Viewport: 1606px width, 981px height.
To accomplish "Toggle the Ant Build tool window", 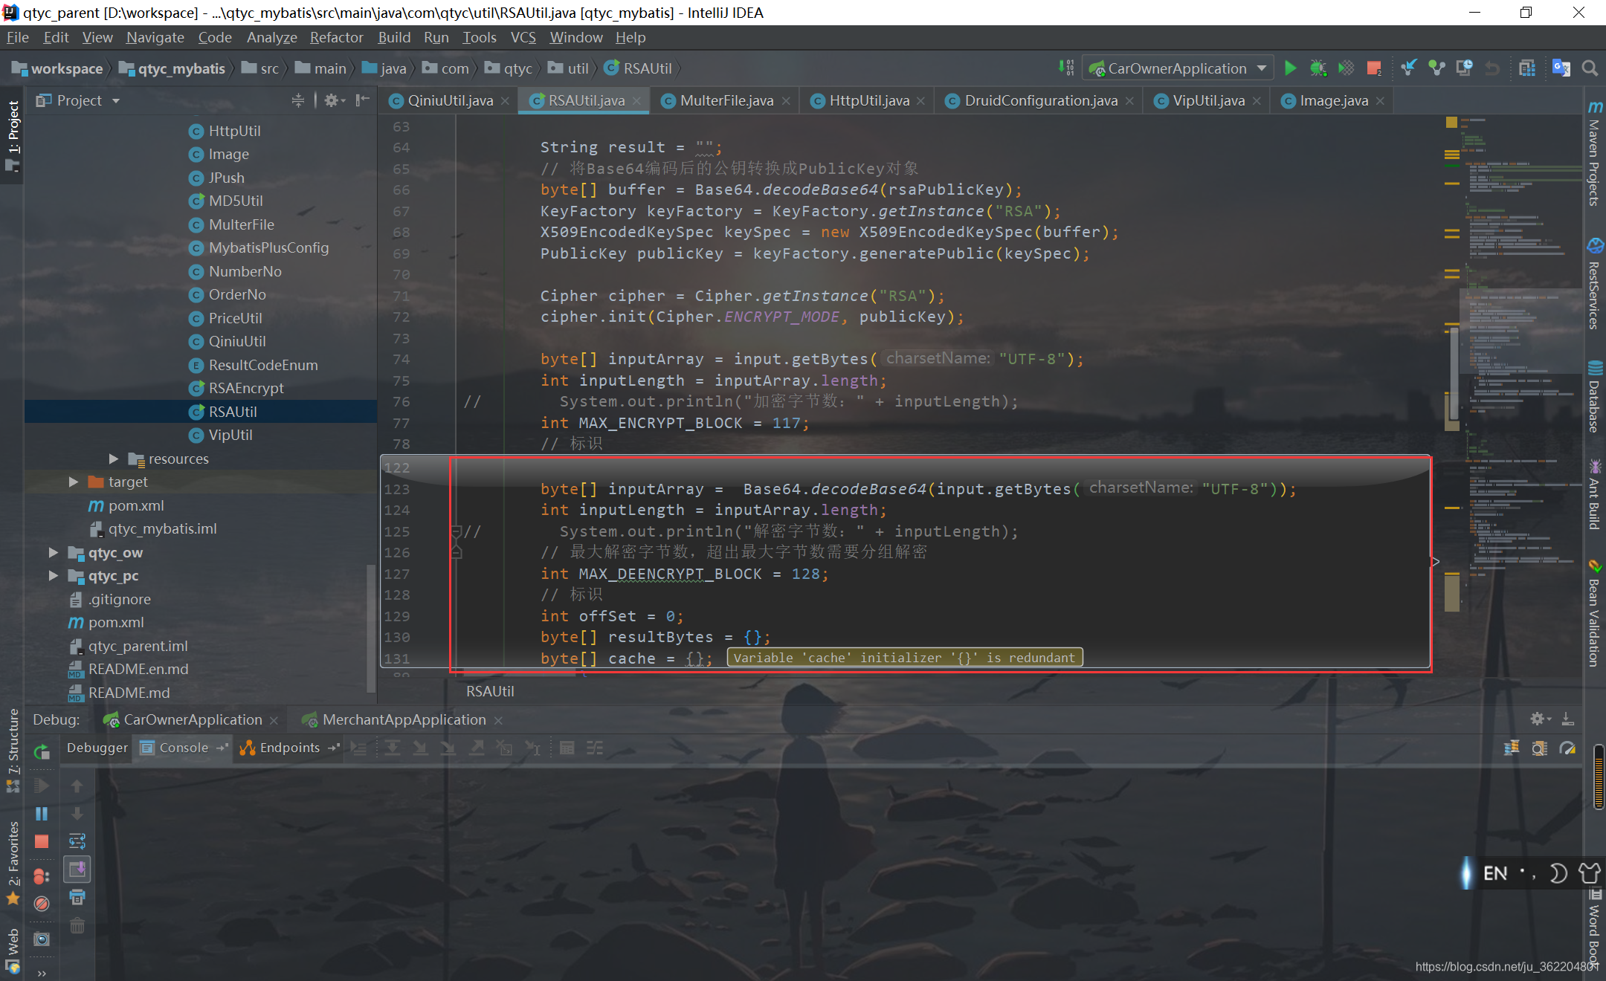I will pyautogui.click(x=1594, y=494).
